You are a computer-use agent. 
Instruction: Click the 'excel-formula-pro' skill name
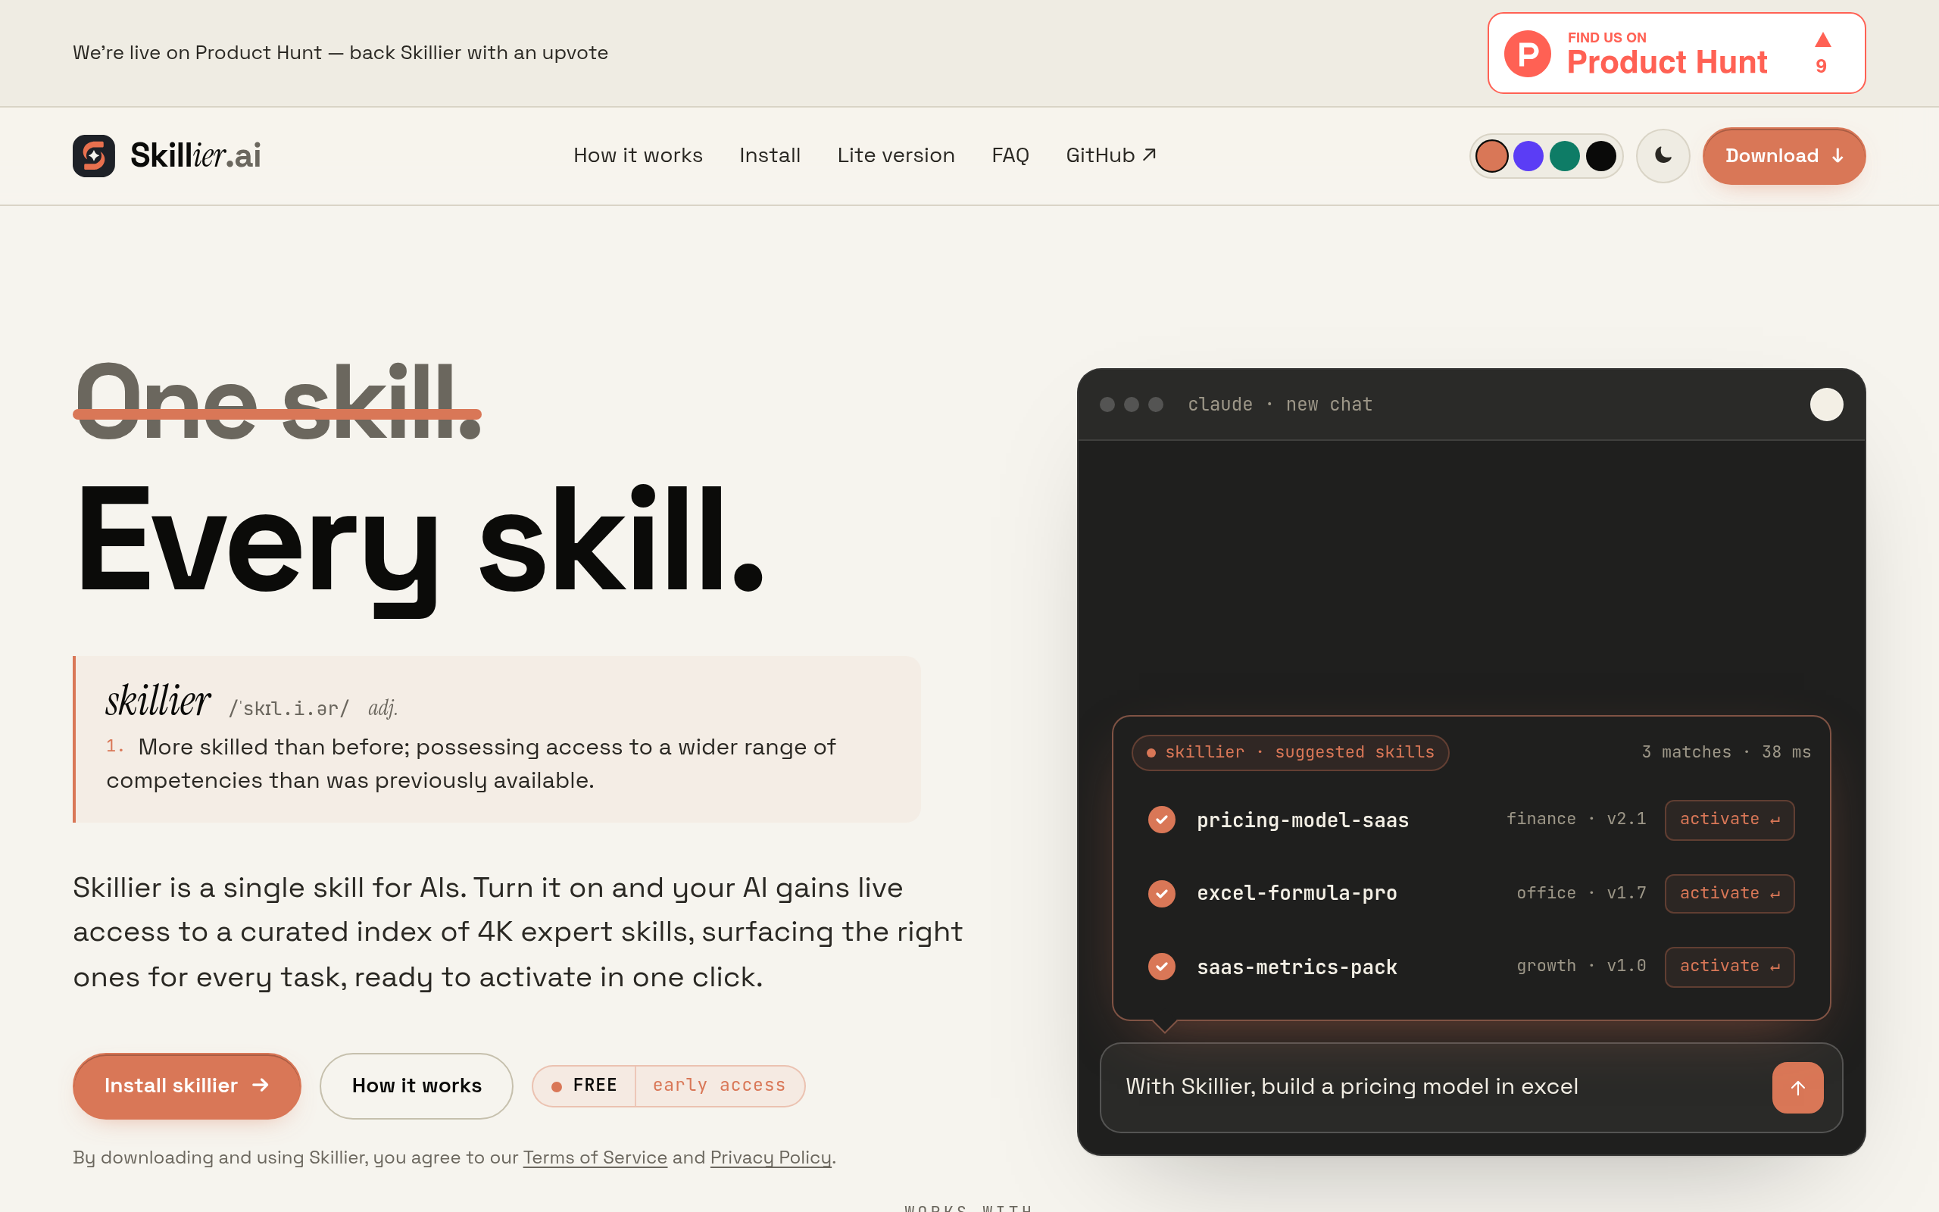tap(1297, 893)
